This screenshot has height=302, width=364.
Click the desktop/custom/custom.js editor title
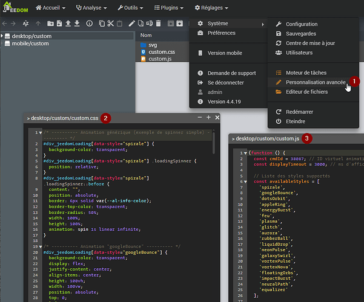coord(268,138)
